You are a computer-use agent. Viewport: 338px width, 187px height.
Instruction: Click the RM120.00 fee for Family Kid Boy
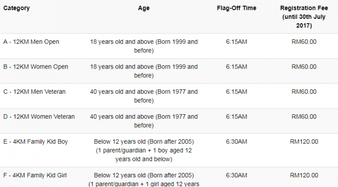tap(304, 142)
